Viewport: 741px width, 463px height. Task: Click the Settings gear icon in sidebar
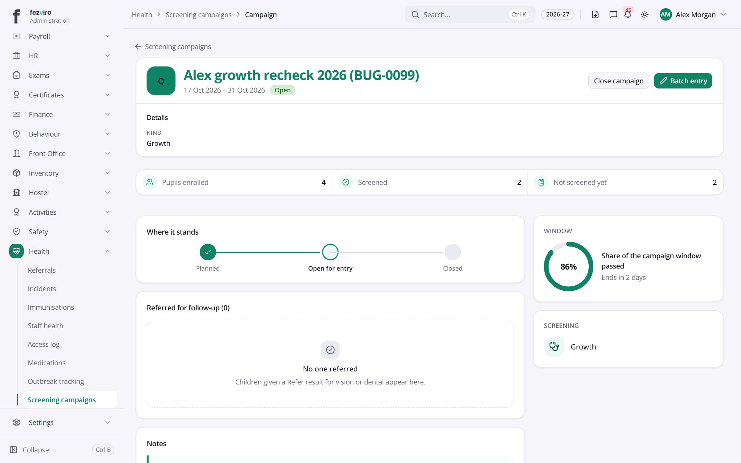pyautogui.click(x=16, y=422)
